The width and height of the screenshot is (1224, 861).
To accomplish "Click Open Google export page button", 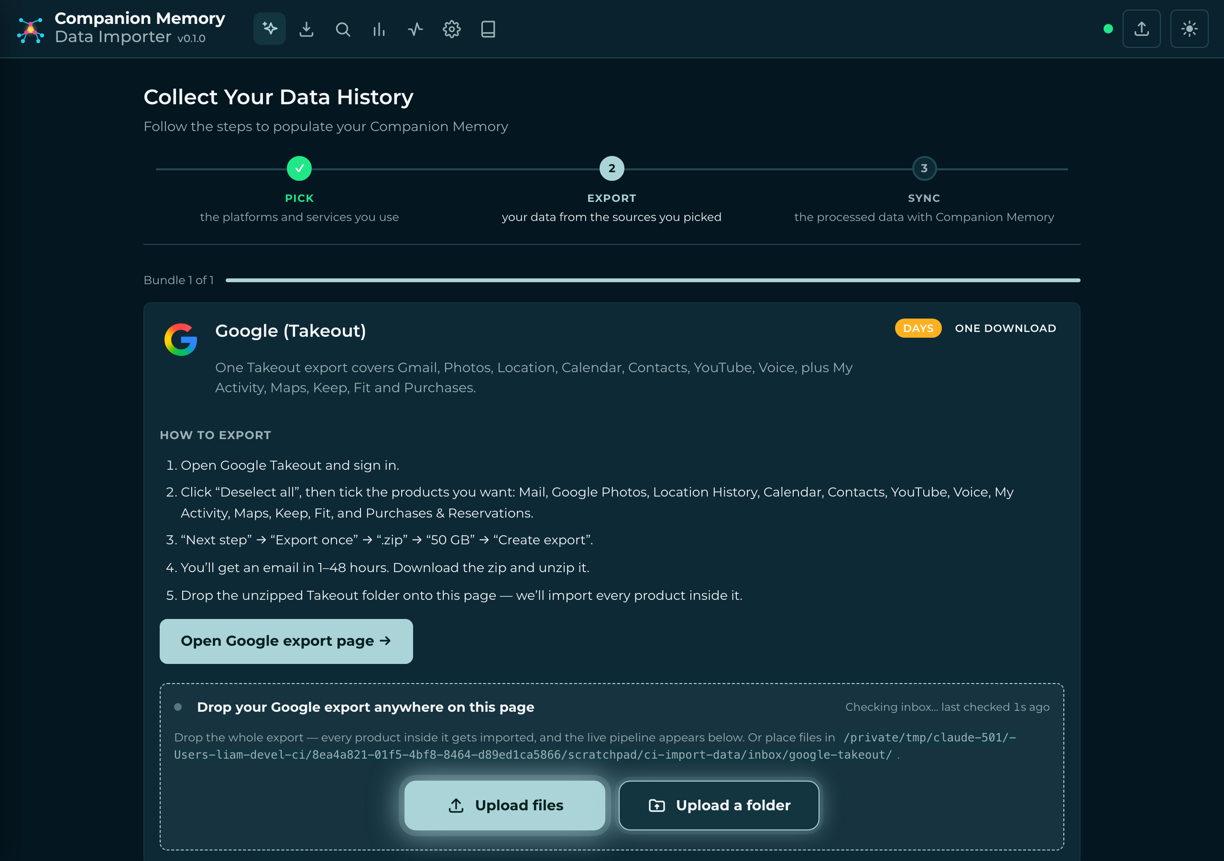I will tap(286, 641).
